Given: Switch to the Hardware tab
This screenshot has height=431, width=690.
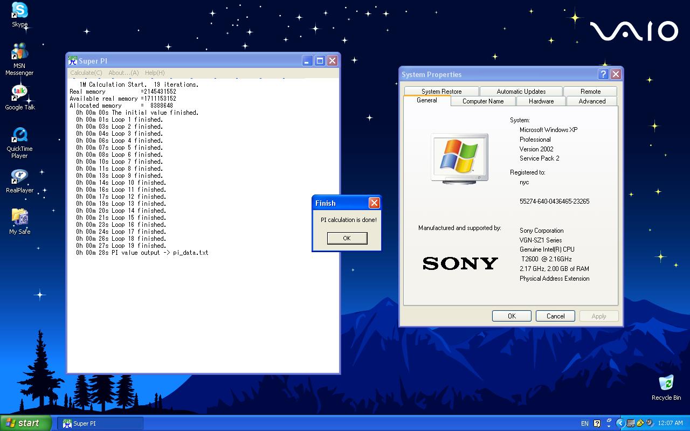Looking at the screenshot, I should 541,101.
